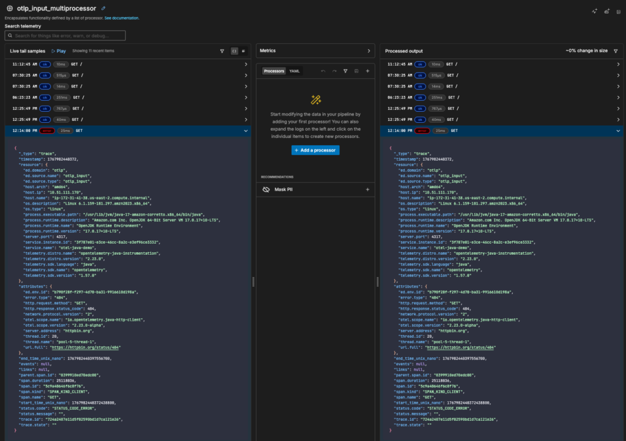Click the undo arrow in Processors toolbar
The height and width of the screenshot is (441, 626).
tap(323, 71)
